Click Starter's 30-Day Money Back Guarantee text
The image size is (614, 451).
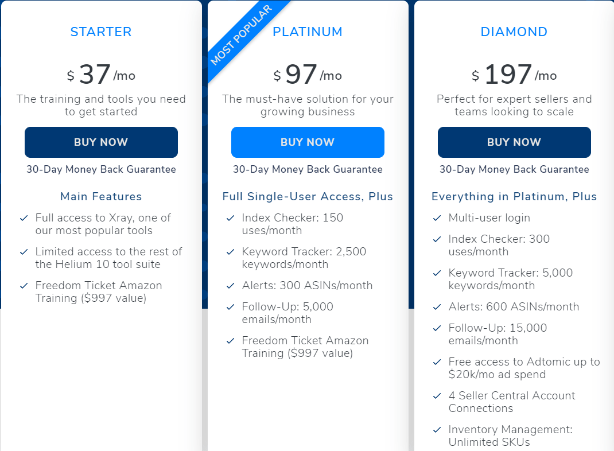tap(101, 169)
